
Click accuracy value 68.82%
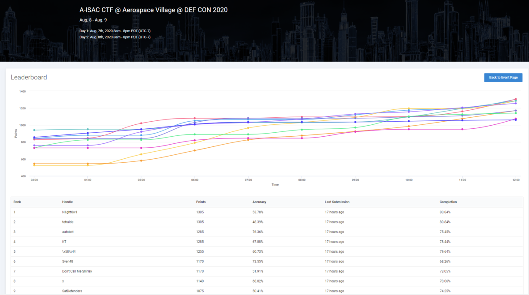click(258, 281)
